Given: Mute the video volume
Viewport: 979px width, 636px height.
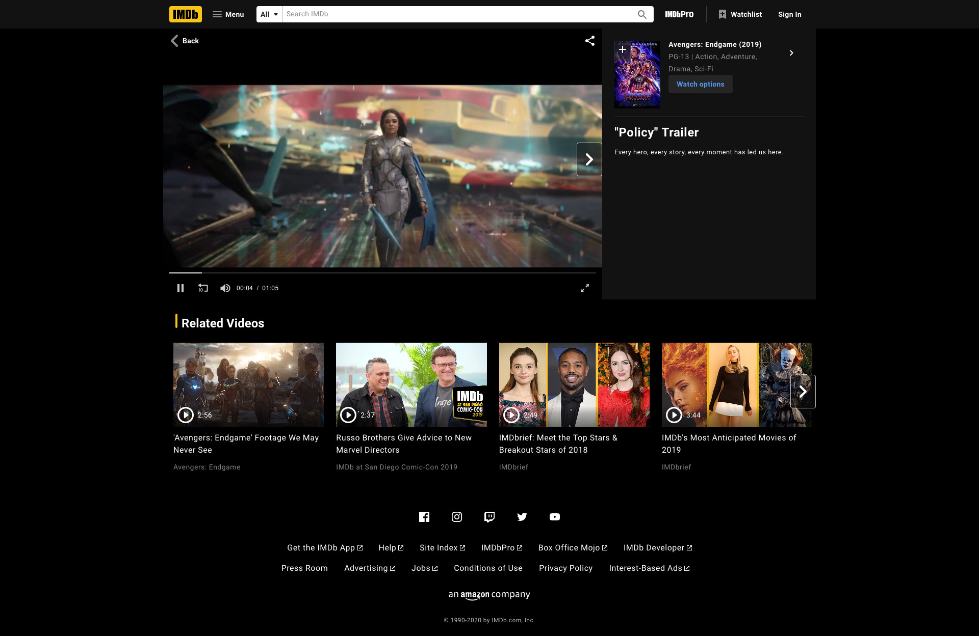Looking at the screenshot, I should click(225, 288).
